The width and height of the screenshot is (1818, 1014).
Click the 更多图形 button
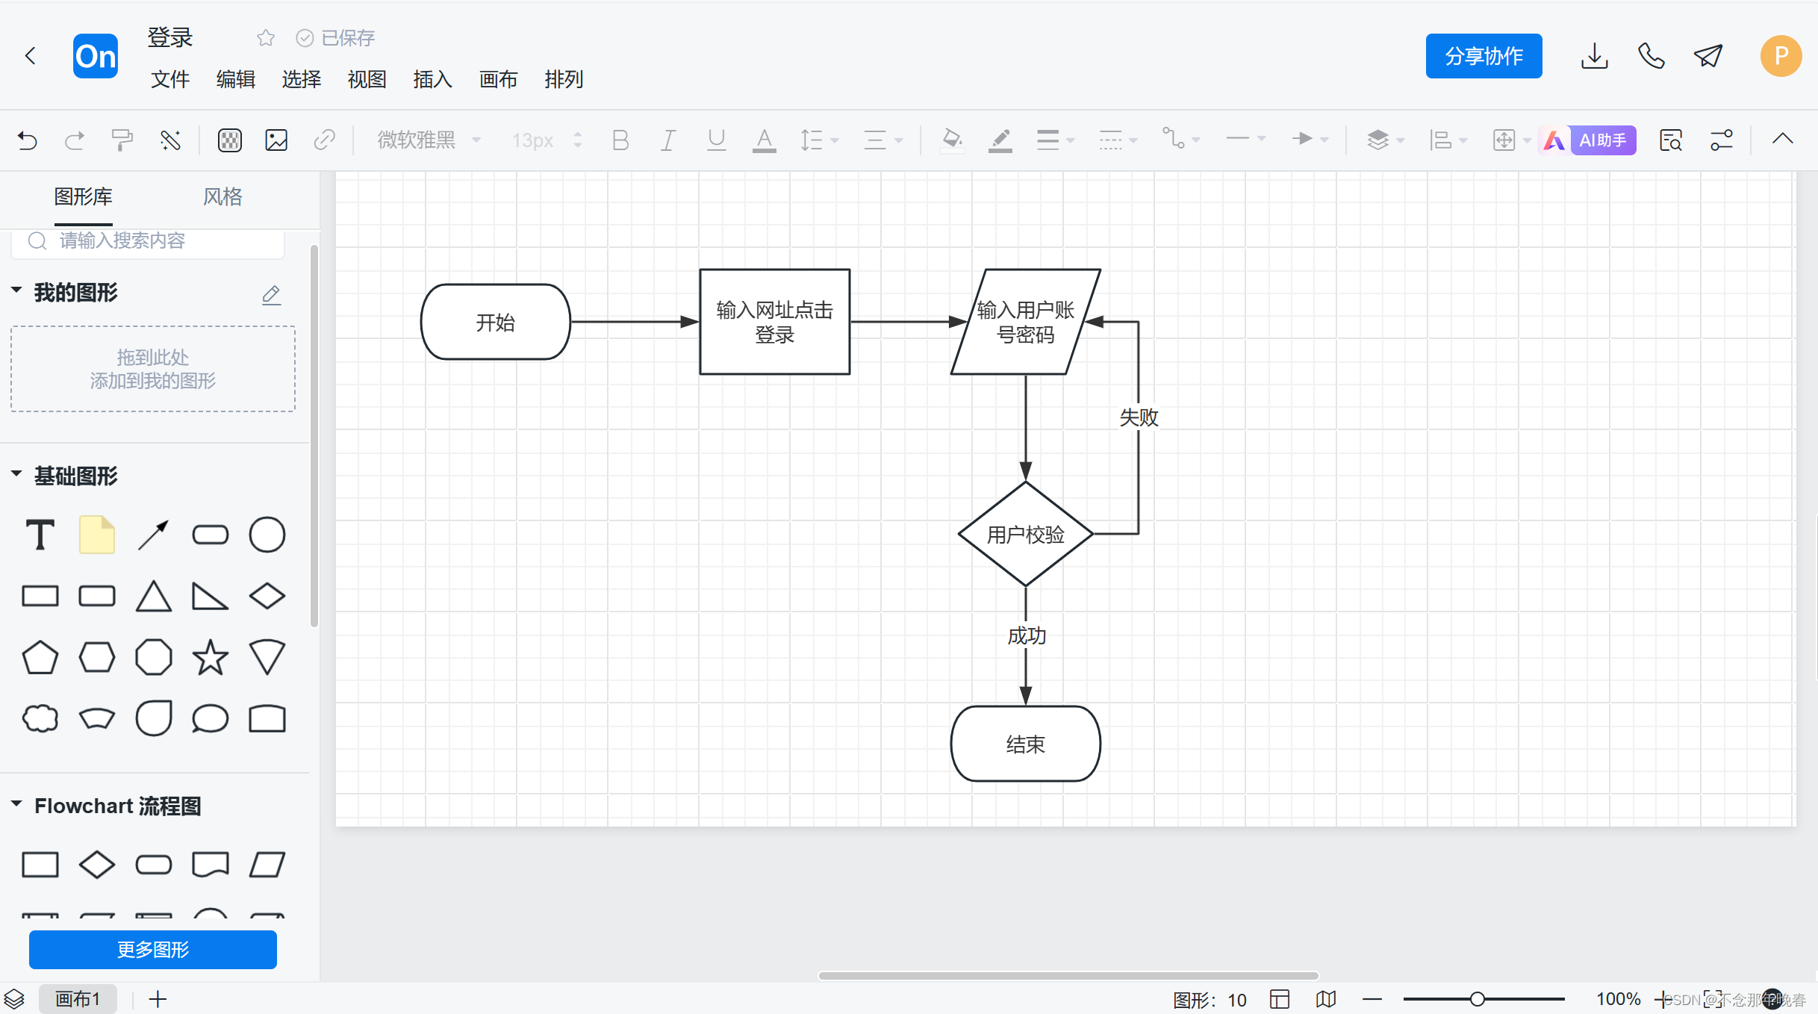point(153,949)
